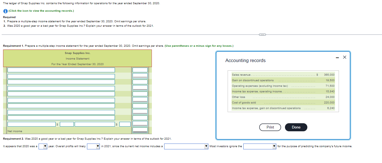382x163 pixels.
Task: Close the Accounting records dialog with X
Action: point(345,57)
